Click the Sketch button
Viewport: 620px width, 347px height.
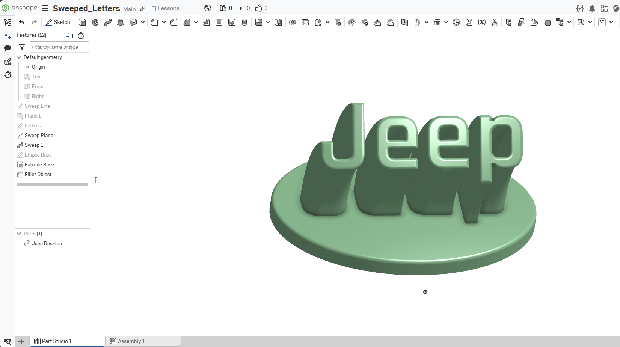point(58,22)
